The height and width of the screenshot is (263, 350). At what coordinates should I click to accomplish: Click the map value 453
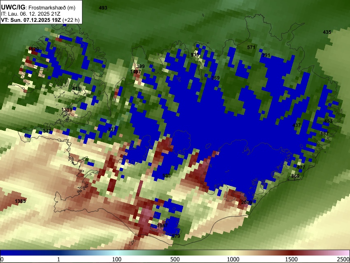(328, 121)
